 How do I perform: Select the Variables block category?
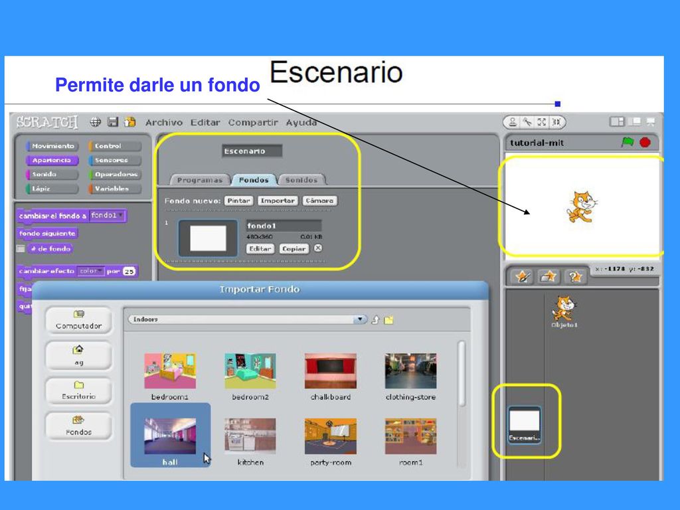click(x=115, y=189)
